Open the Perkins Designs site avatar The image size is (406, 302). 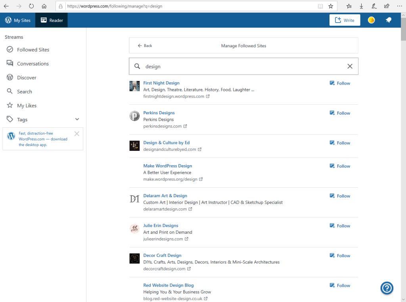pos(134,116)
